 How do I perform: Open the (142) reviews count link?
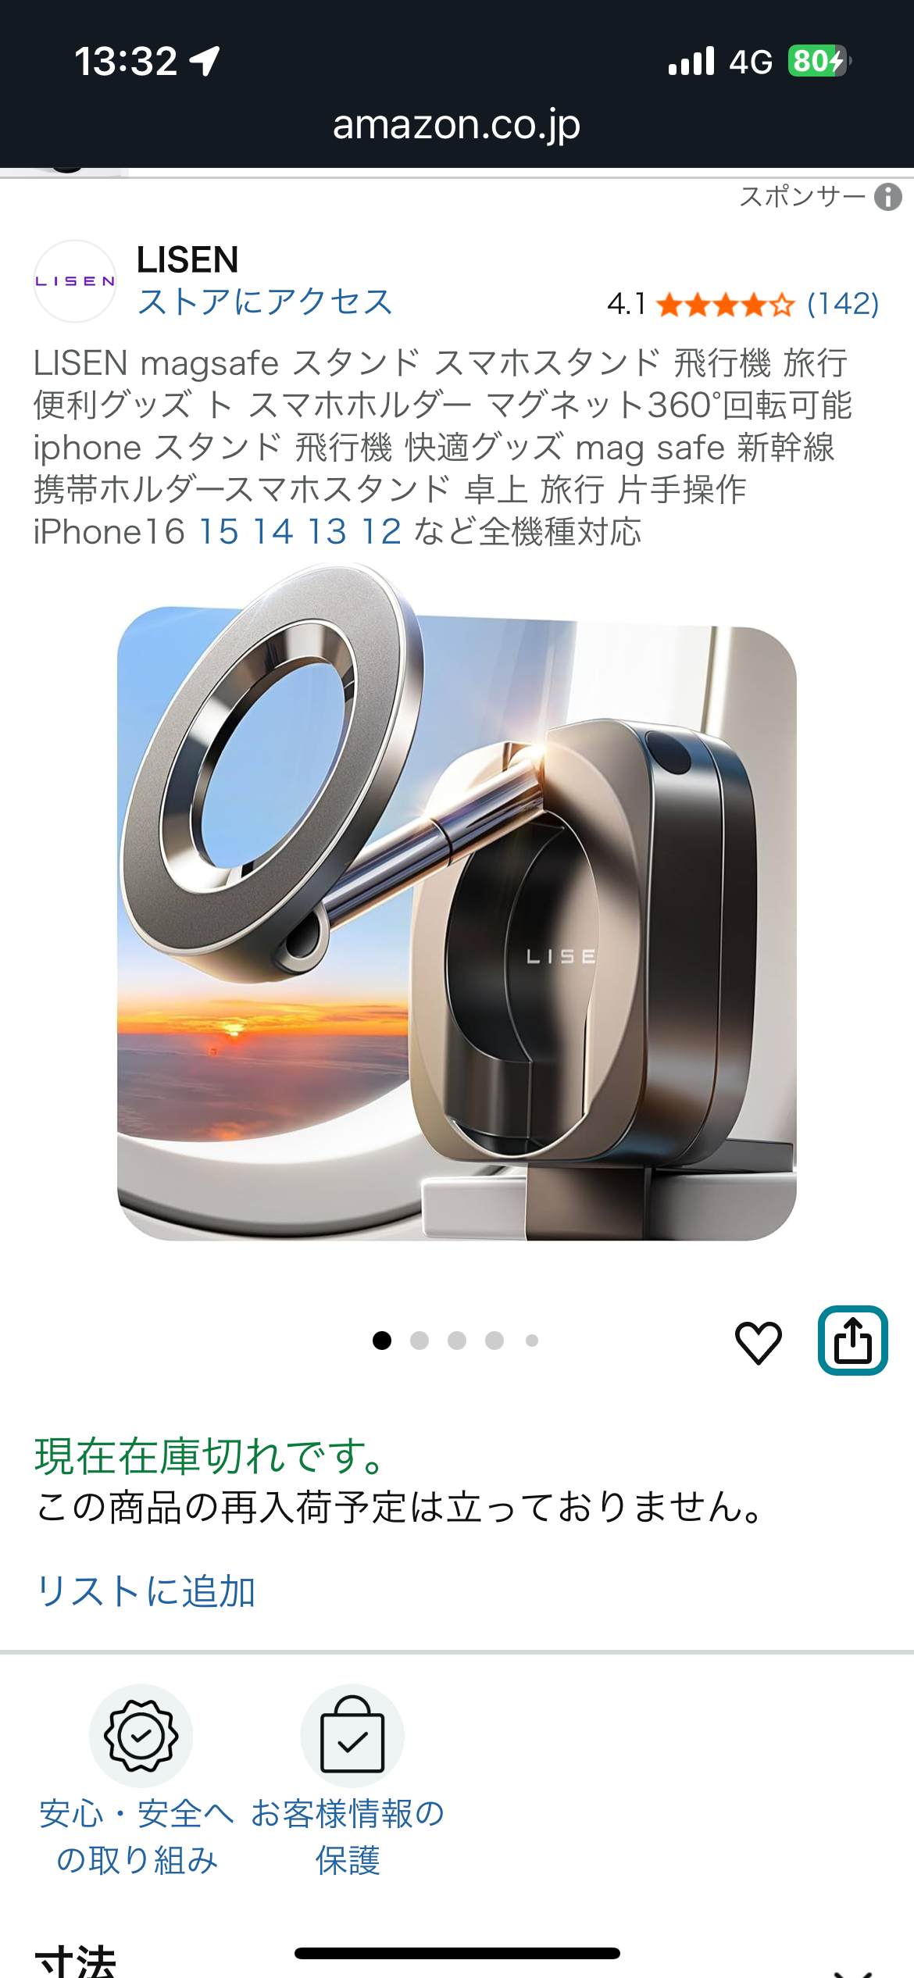tap(843, 304)
